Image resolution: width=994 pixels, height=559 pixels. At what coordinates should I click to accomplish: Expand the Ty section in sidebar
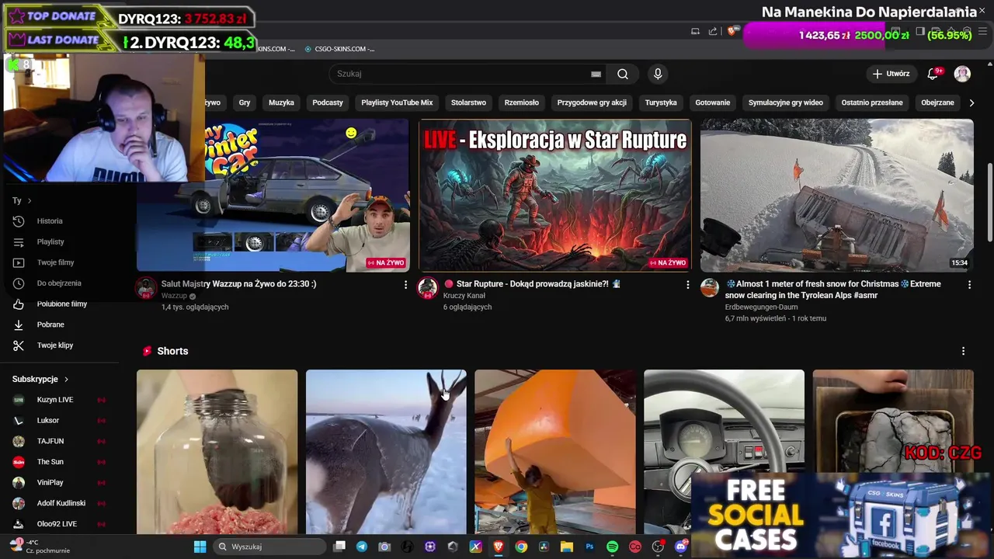[22, 200]
